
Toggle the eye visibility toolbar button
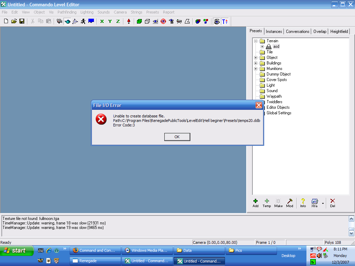coord(217,21)
